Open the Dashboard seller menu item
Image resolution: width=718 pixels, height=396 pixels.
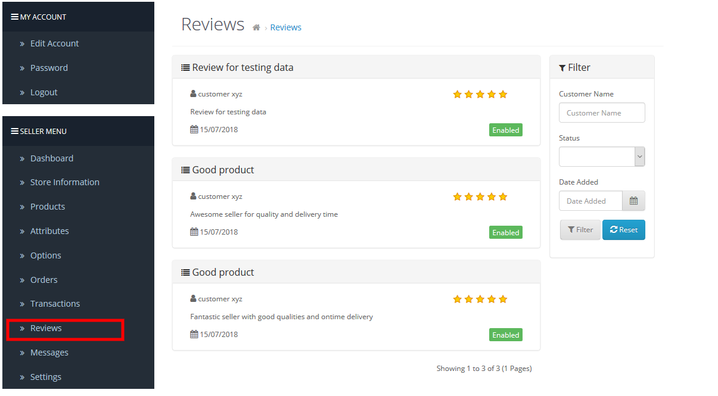tap(52, 158)
